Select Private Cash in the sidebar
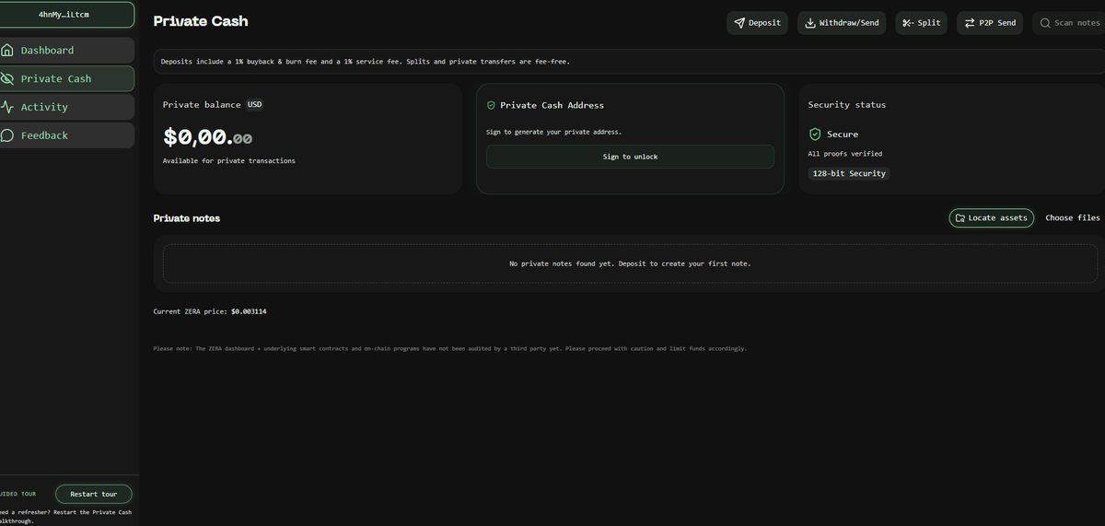The image size is (1105, 526). pos(67,78)
